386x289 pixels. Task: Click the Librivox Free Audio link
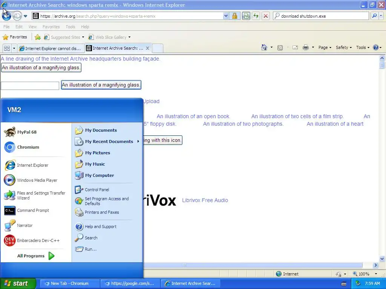205,200
